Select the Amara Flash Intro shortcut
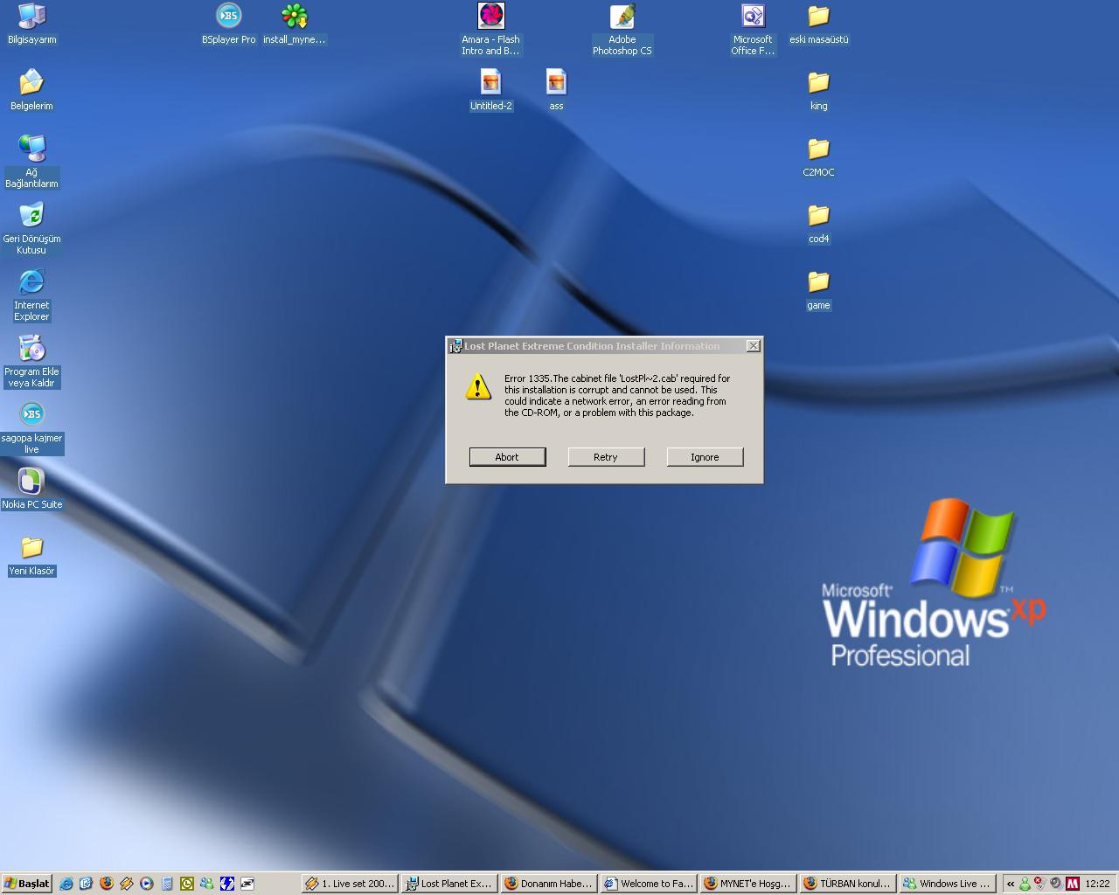 [491, 29]
